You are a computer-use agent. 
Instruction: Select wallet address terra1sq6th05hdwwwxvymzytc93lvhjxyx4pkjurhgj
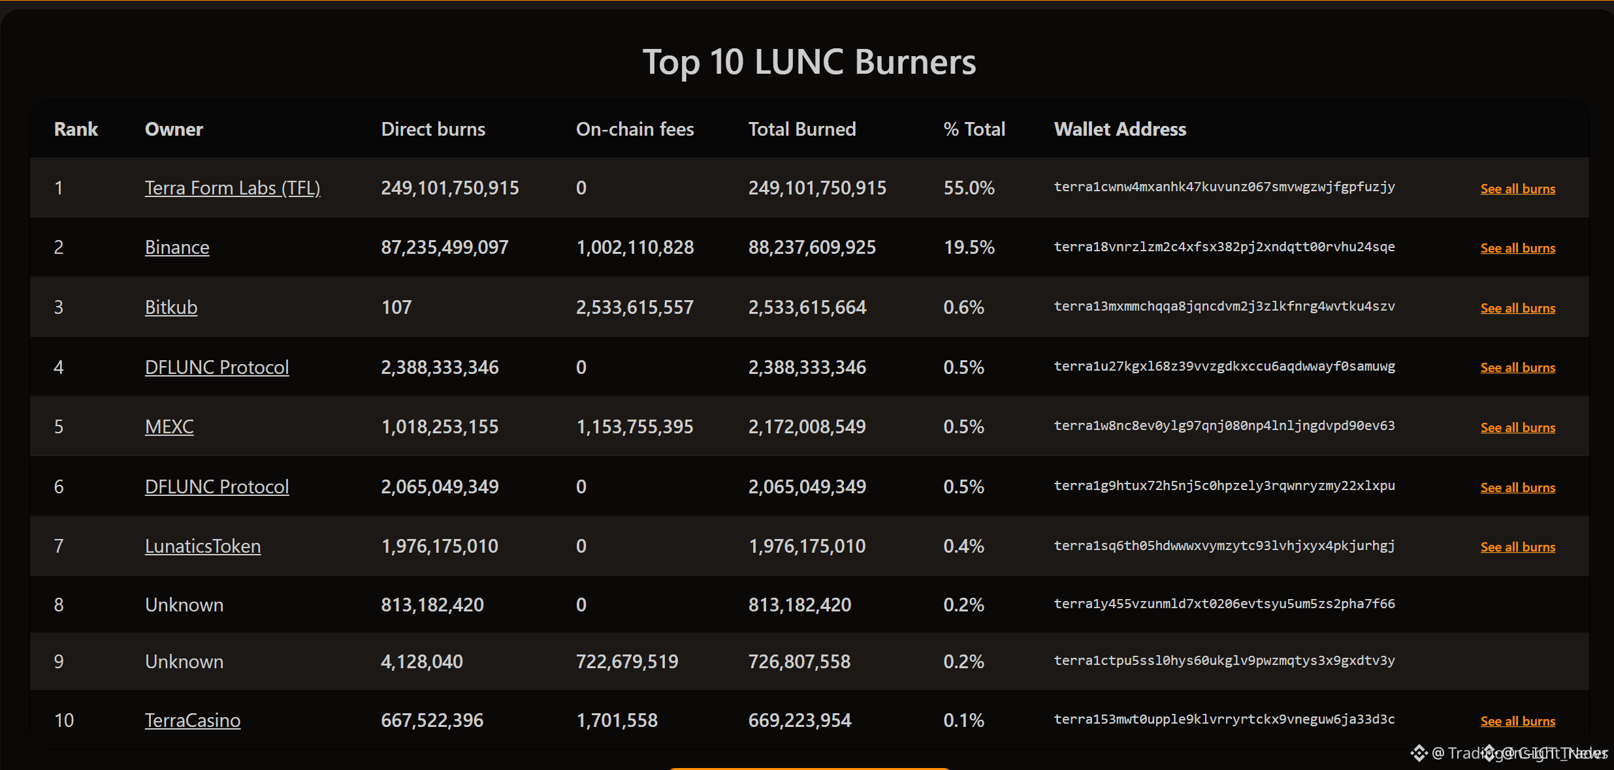point(1225,546)
